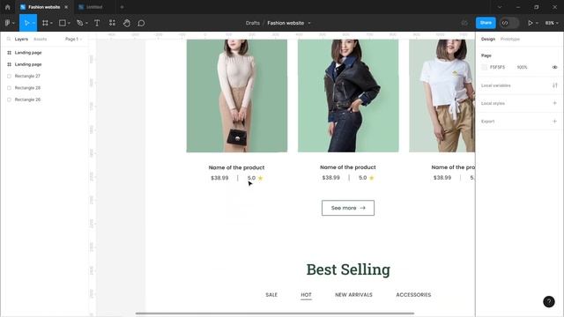Expand Move tools dropdown arrow
The height and width of the screenshot is (317, 564).
[33, 23]
